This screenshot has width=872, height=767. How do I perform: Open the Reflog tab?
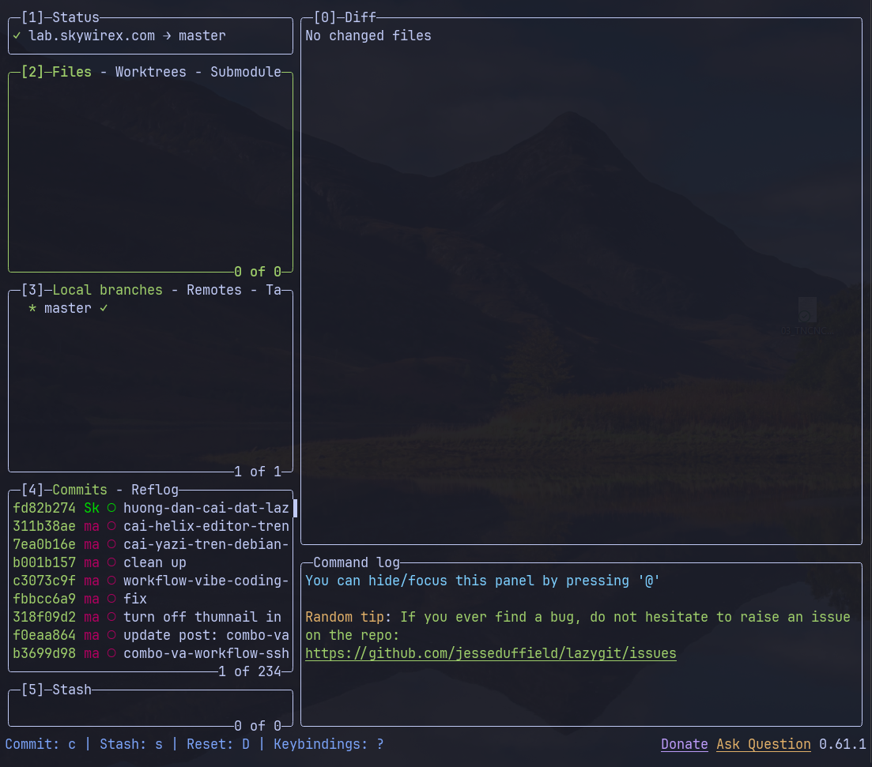[155, 490]
